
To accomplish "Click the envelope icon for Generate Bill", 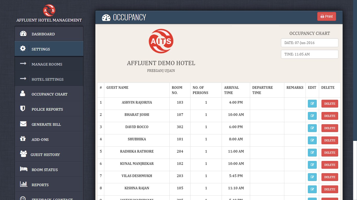I will (23, 124).
